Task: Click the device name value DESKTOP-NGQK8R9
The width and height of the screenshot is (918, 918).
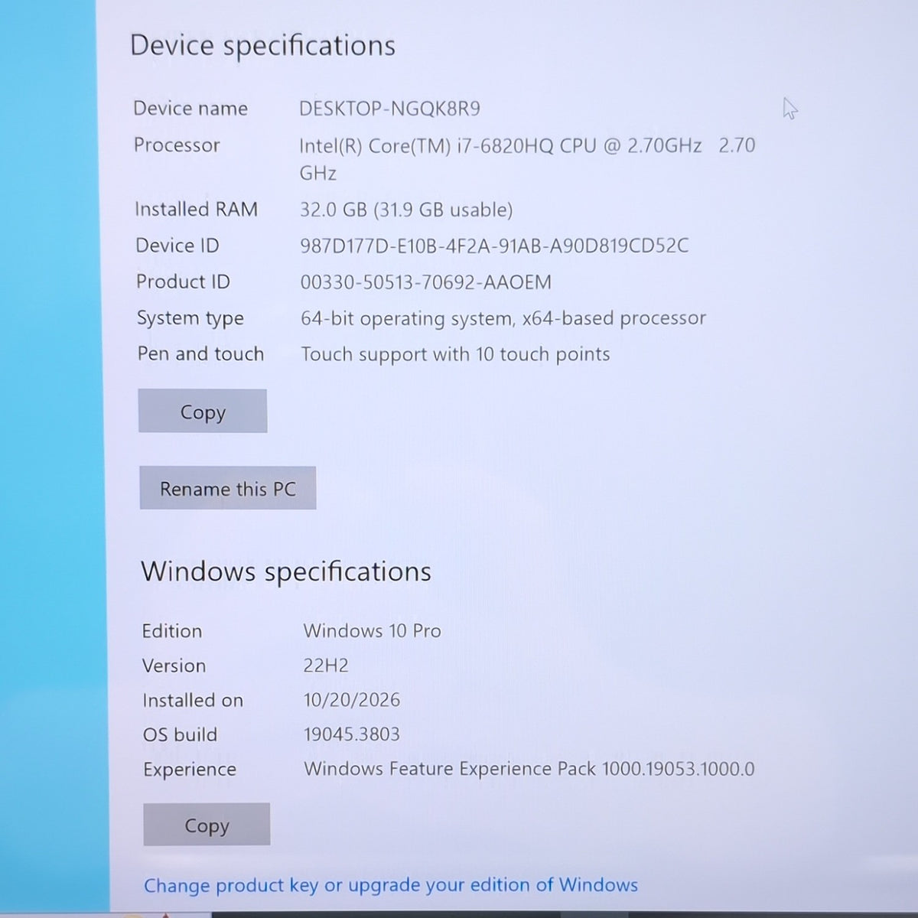Action: tap(389, 109)
